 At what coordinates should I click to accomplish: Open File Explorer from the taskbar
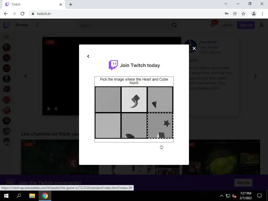[32, 196]
